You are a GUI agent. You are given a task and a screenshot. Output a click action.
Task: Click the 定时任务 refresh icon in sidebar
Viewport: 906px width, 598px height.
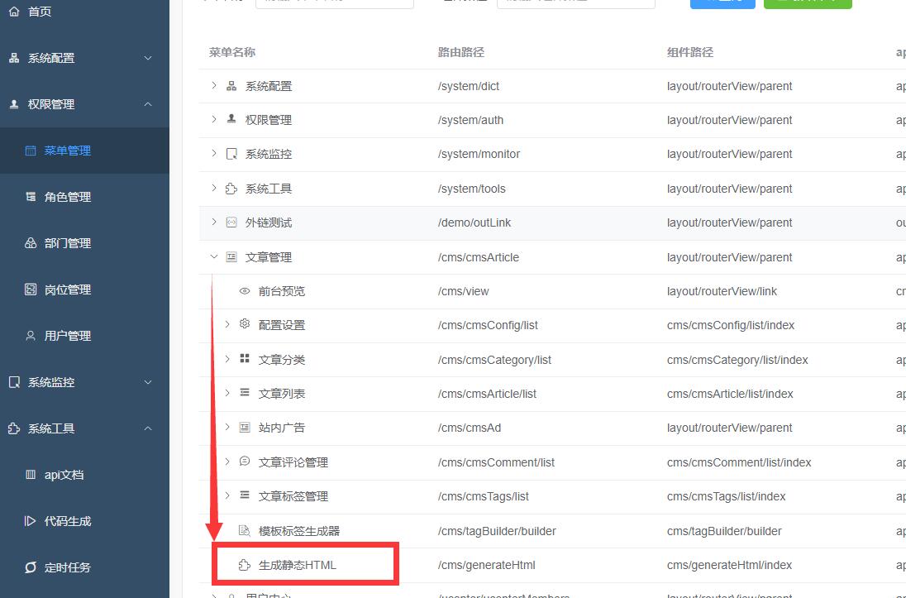pos(31,567)
